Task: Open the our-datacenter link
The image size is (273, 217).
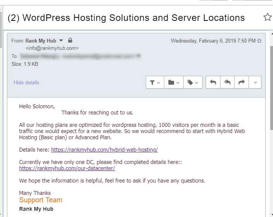Action: coord(67,168)
